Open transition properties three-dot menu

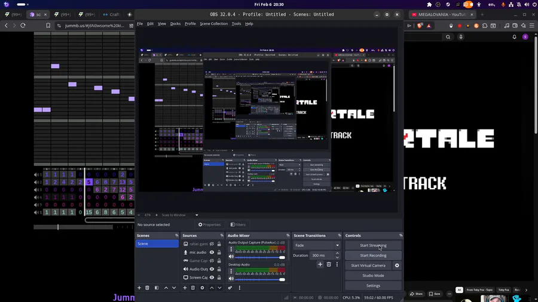point(337,264)
